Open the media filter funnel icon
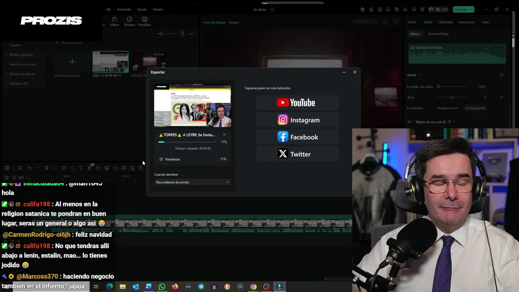The image size is (519, 292). (182, 34)
